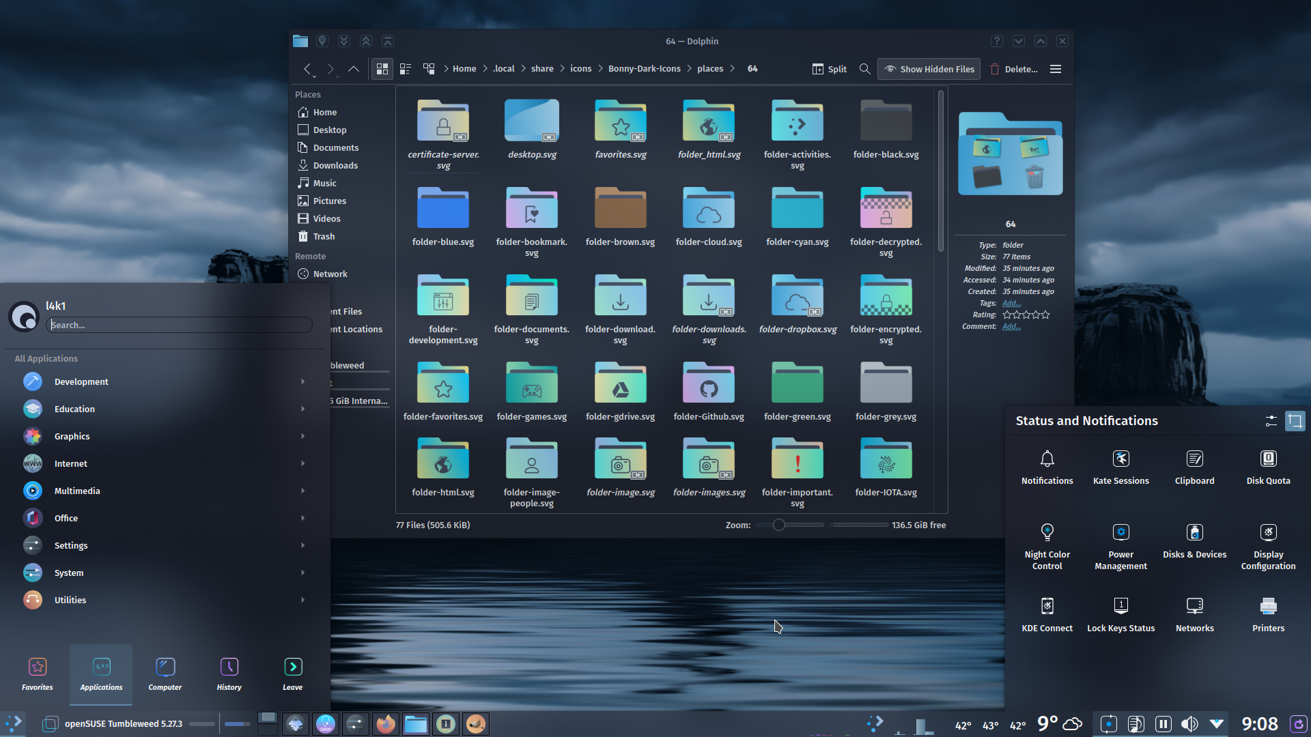The width and height of the screenshot is (1311, 737).
Task: Expand the Internet category
Action: tap(164, 463)
